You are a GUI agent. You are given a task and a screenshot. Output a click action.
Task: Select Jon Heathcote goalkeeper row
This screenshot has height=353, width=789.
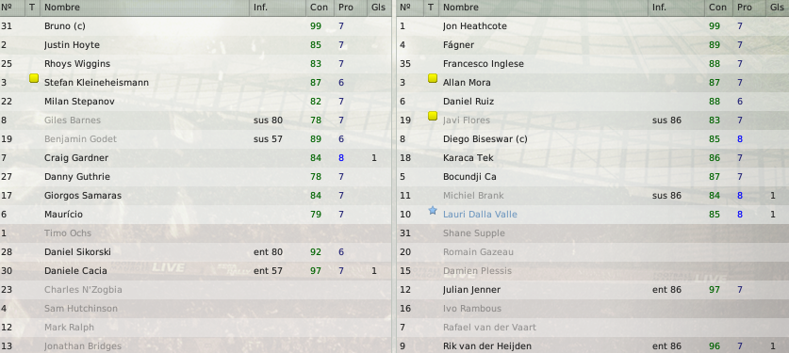click(x=593, y=26)
